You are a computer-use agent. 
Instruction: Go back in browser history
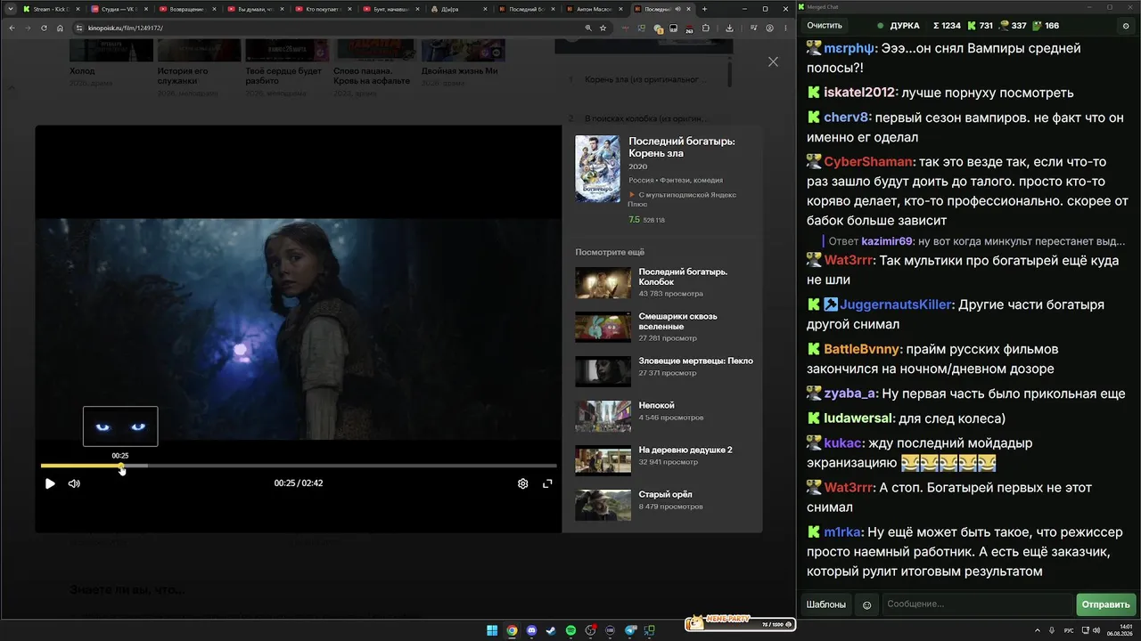(12, 28)
